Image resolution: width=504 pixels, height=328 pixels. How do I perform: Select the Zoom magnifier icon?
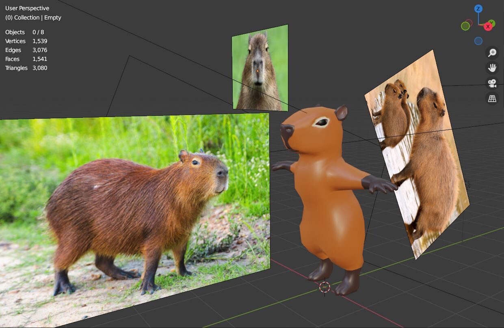[x=492, y=52]
